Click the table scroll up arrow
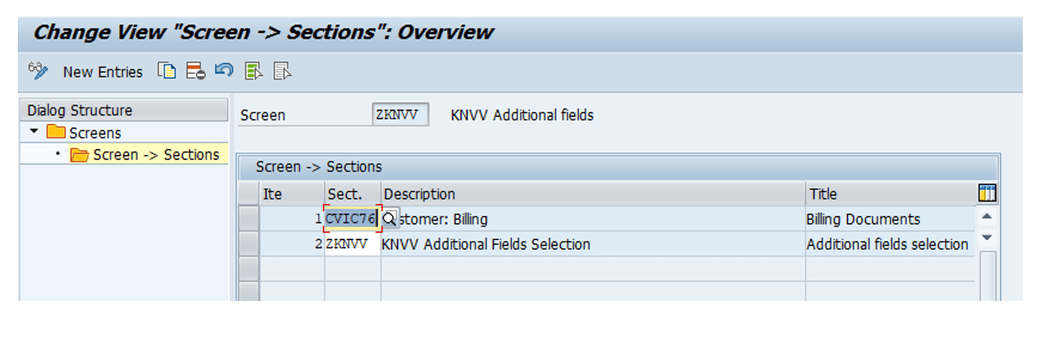This screenshot has width=1051, height=344. tap(986, 217)
